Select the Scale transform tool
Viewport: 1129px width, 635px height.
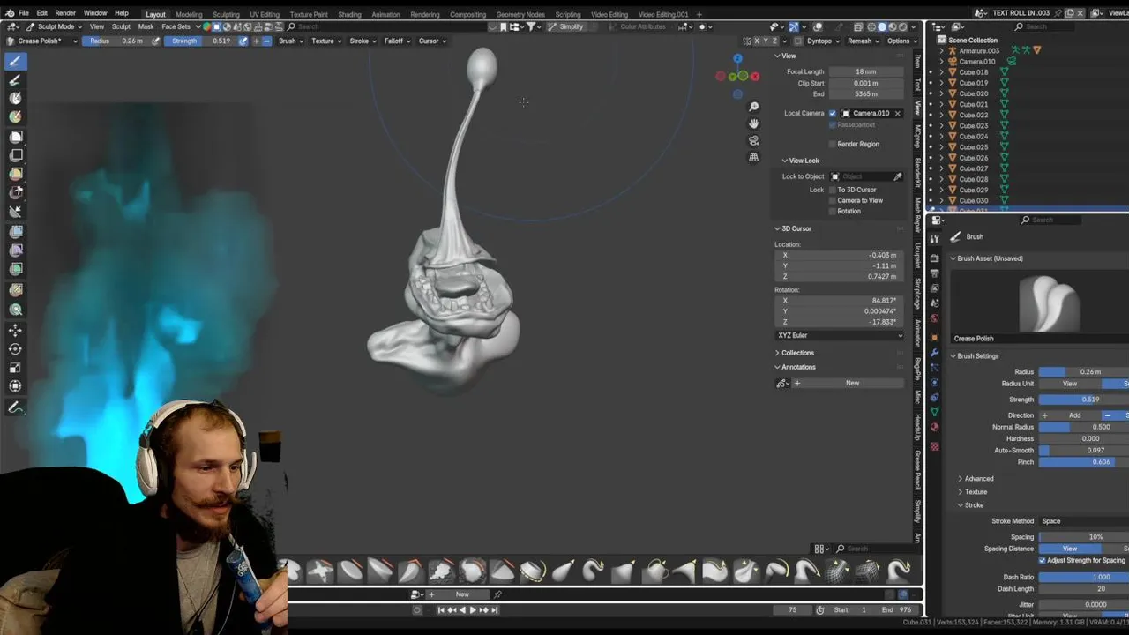point(15,367)
